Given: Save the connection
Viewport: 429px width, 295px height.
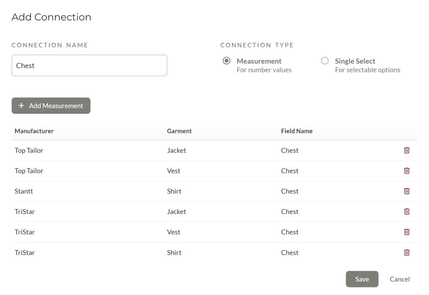Looking at the screenshot, I should [x=362, y=279].
